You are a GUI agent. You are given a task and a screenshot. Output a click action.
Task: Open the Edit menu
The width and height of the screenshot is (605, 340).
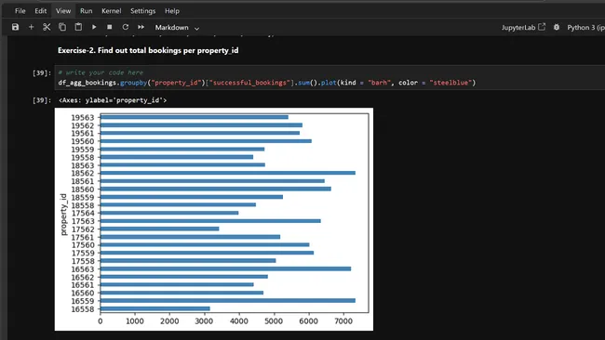coord(41,11)
